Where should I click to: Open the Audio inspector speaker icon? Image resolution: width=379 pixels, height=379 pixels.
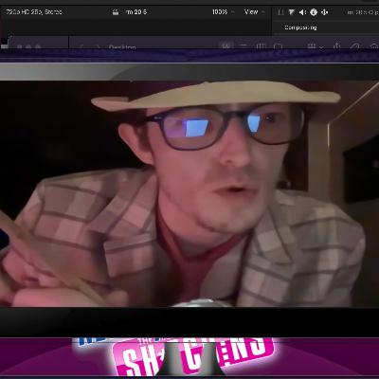[x=302, y=12]
